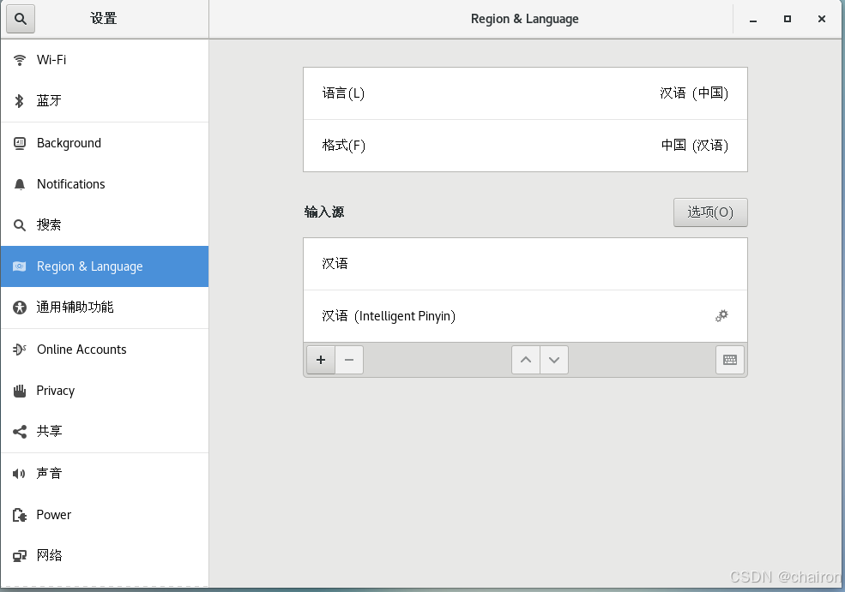Viewport: 845px width, 592px height.
Task: Open 通用辅助功能 accessibility panel
Action: click(105, 308)
